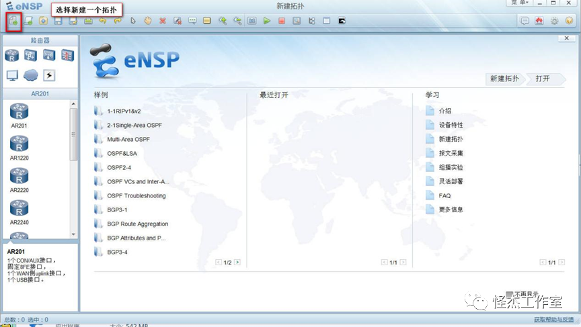This screenshot has width=581, height=327.
Task: Open a topology file from toolbar
Action: pos(43,21)
